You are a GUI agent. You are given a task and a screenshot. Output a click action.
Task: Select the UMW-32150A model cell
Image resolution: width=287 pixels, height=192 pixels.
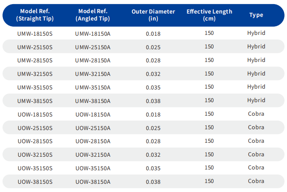(x=93, y=74)
